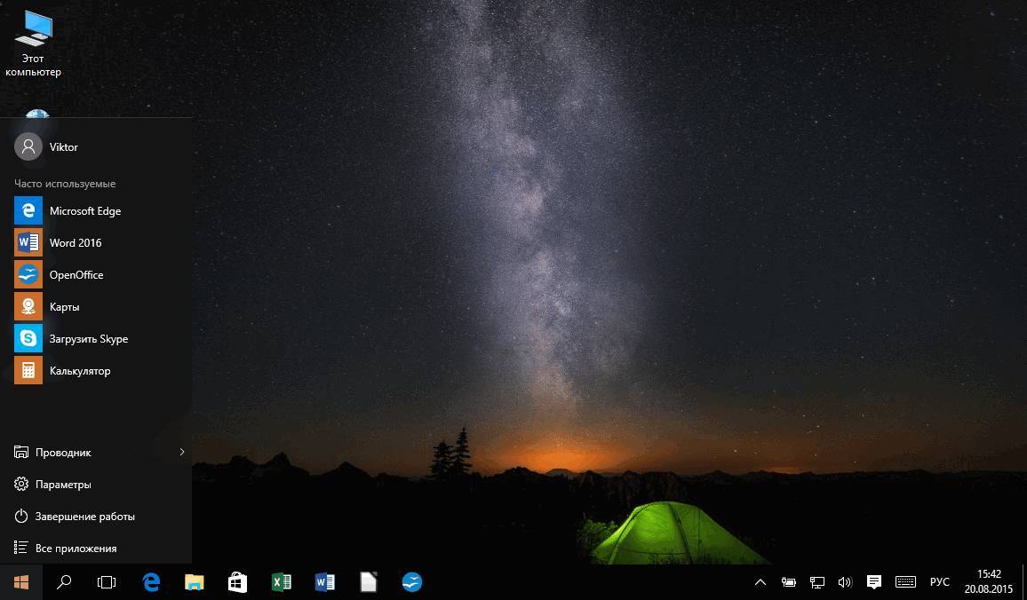Image resolution: width=1027 pixels, height=600 pixels.
Task: Open File Explorer from taskbar
Action: click(x=195, y=582)
